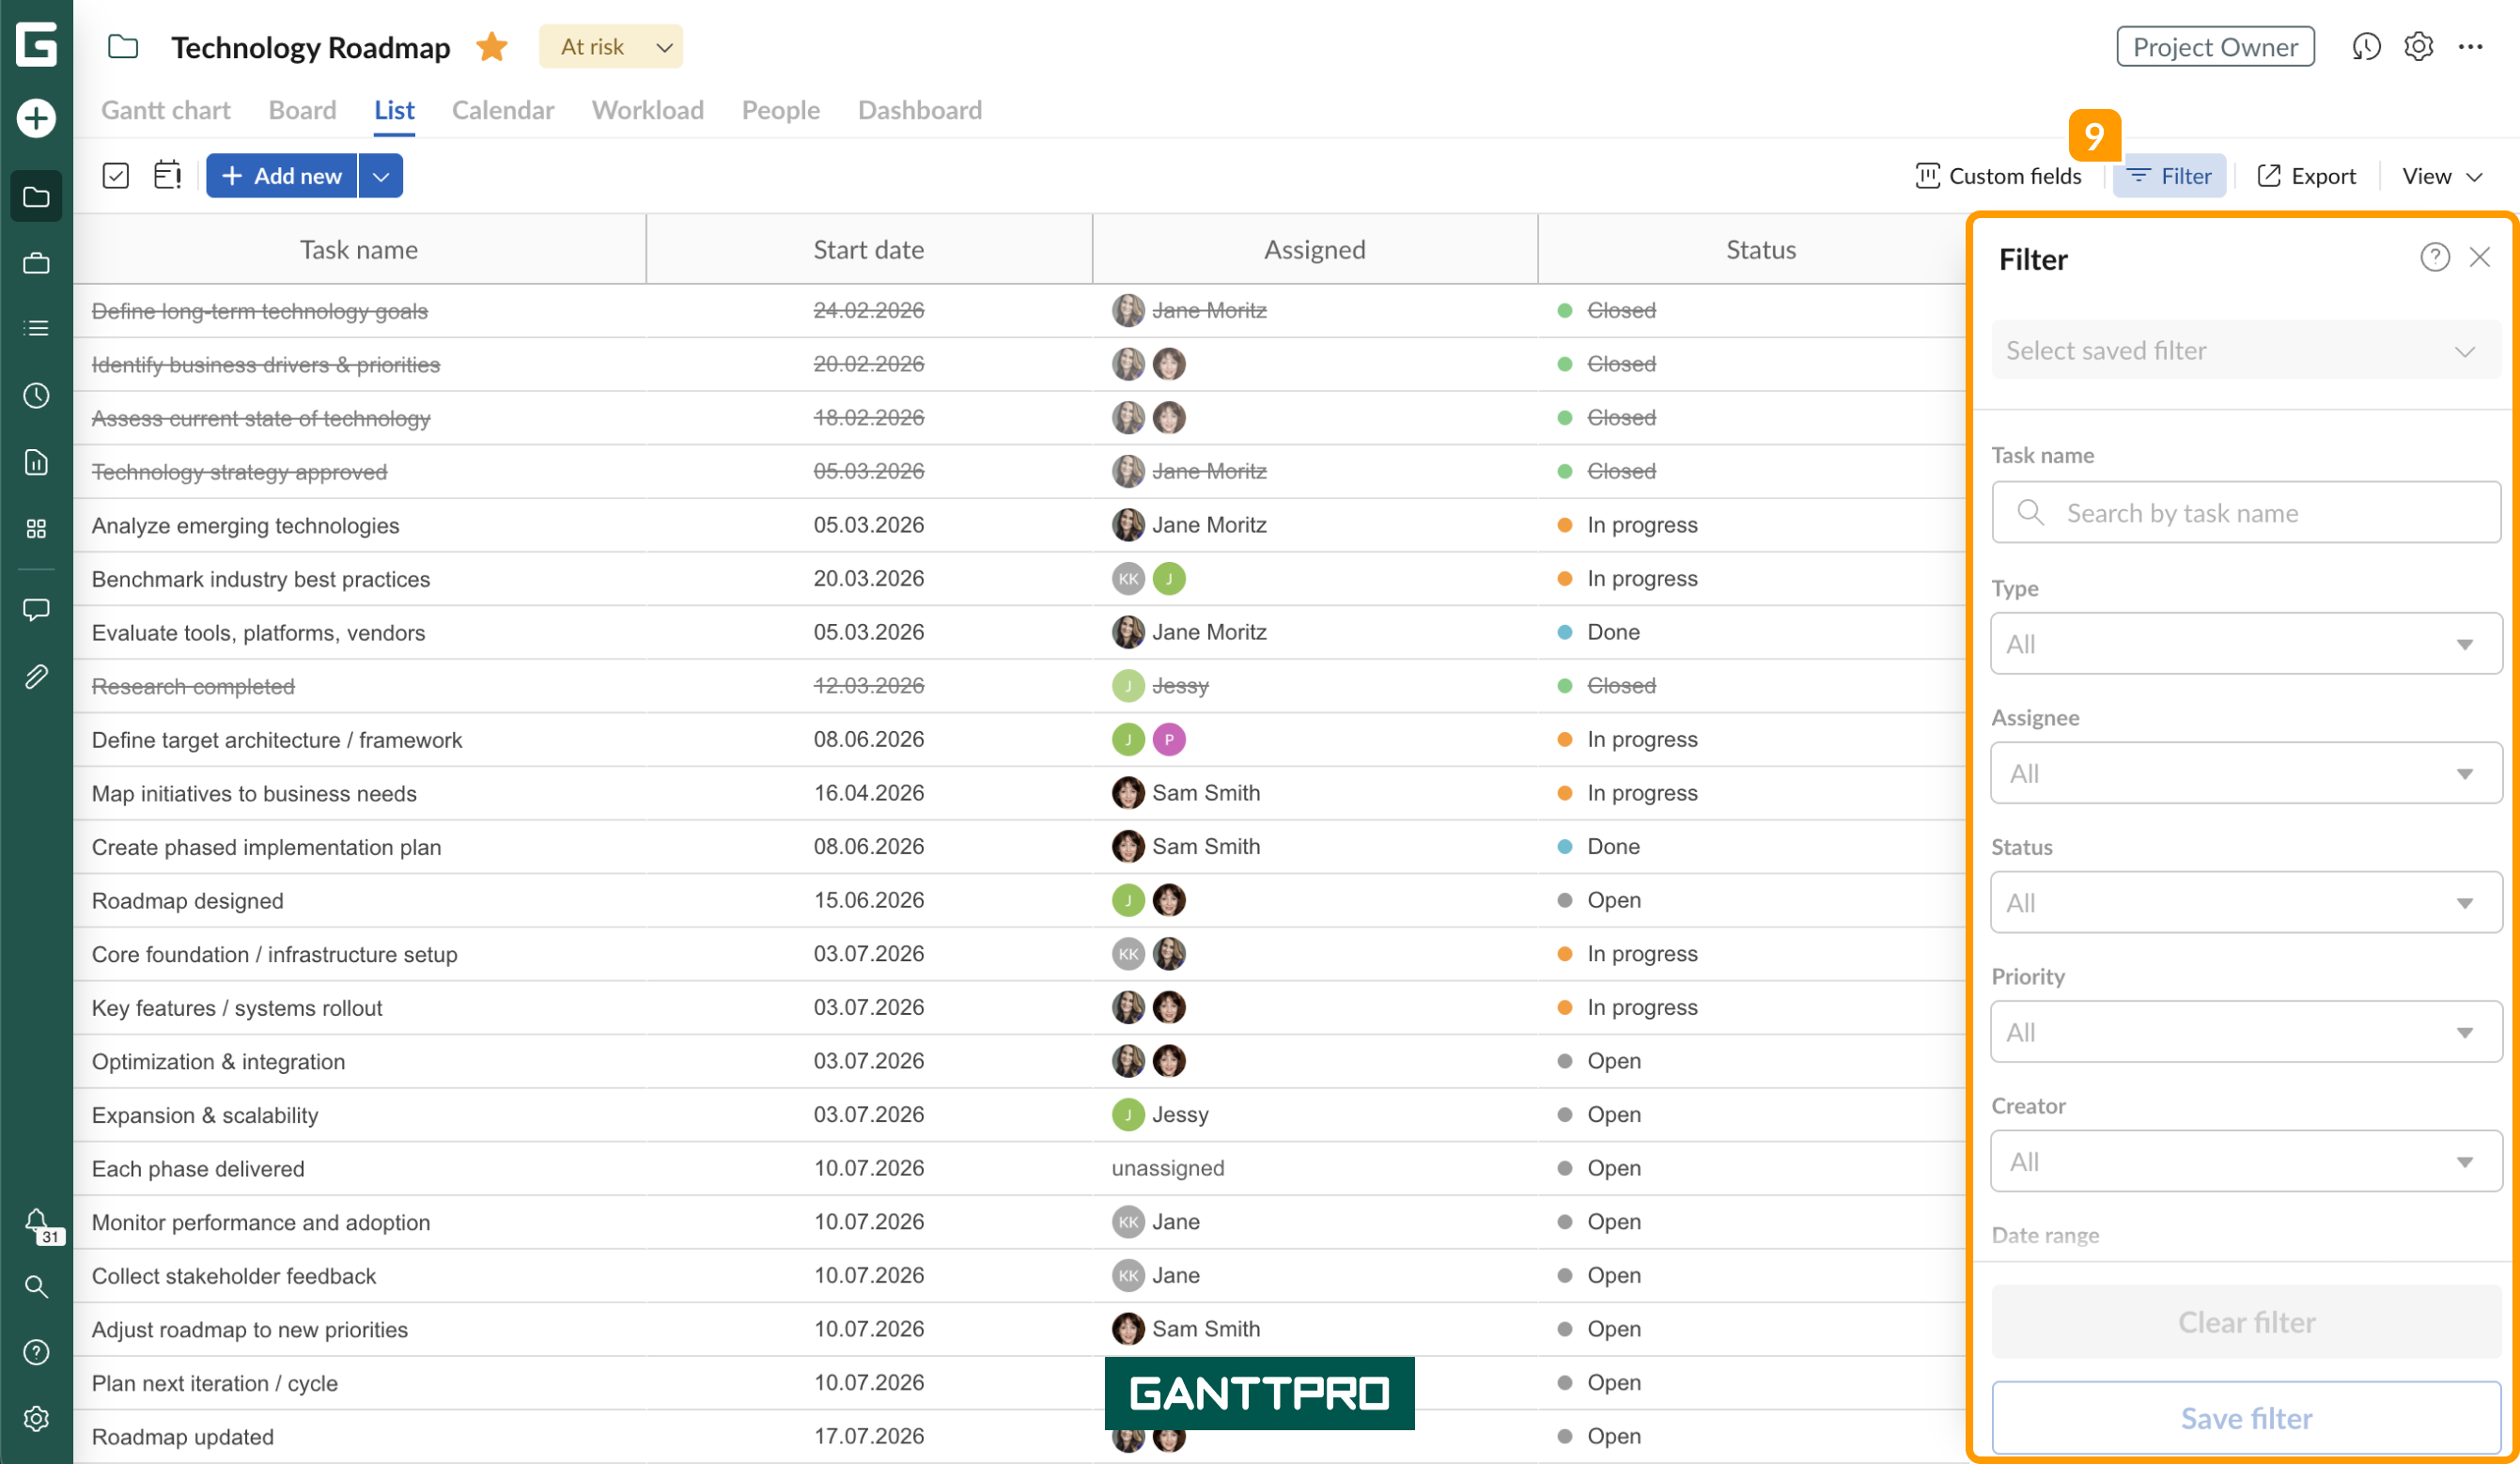Screen dimensions: 2520x1464
Task: Open the Status filter dropdown
Action: [2245, 902]
